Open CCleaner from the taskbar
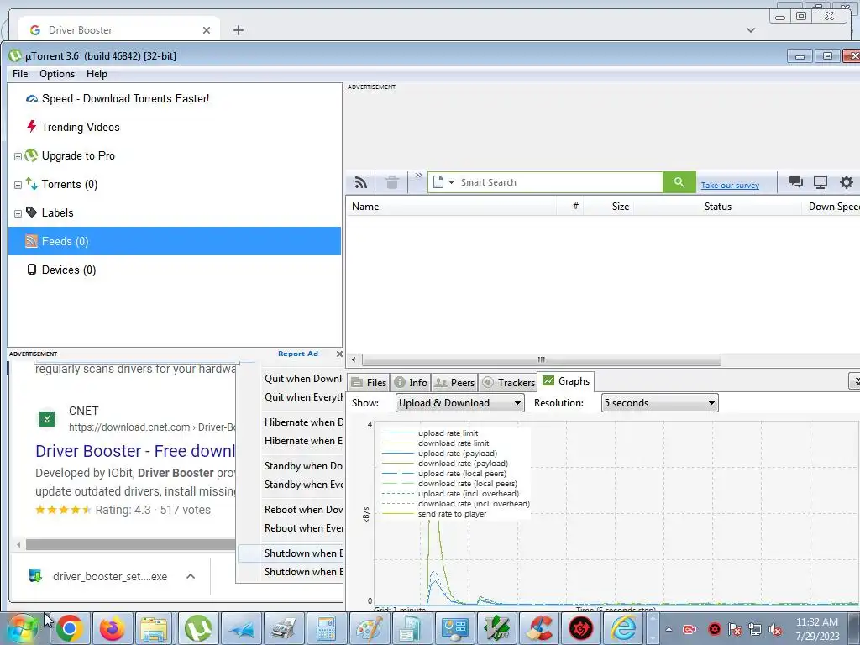The height and width of the screenshot is (645, 860). pyautogui.click(x=540, y=628)
